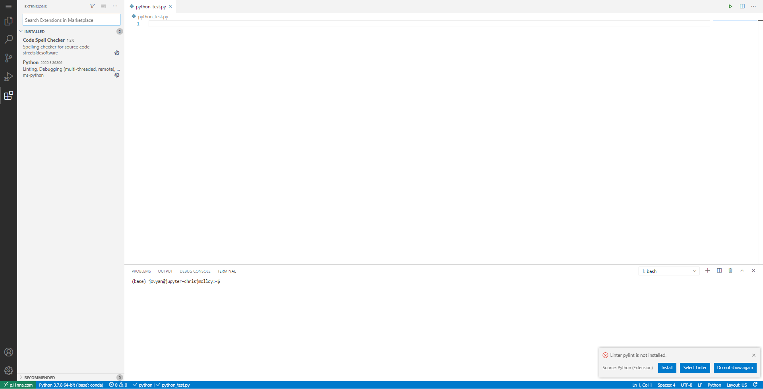The width and height of the screenshot is (763, 389).
Task: Switch to the PROBLEMS tab
Action: tap(141, 271)
